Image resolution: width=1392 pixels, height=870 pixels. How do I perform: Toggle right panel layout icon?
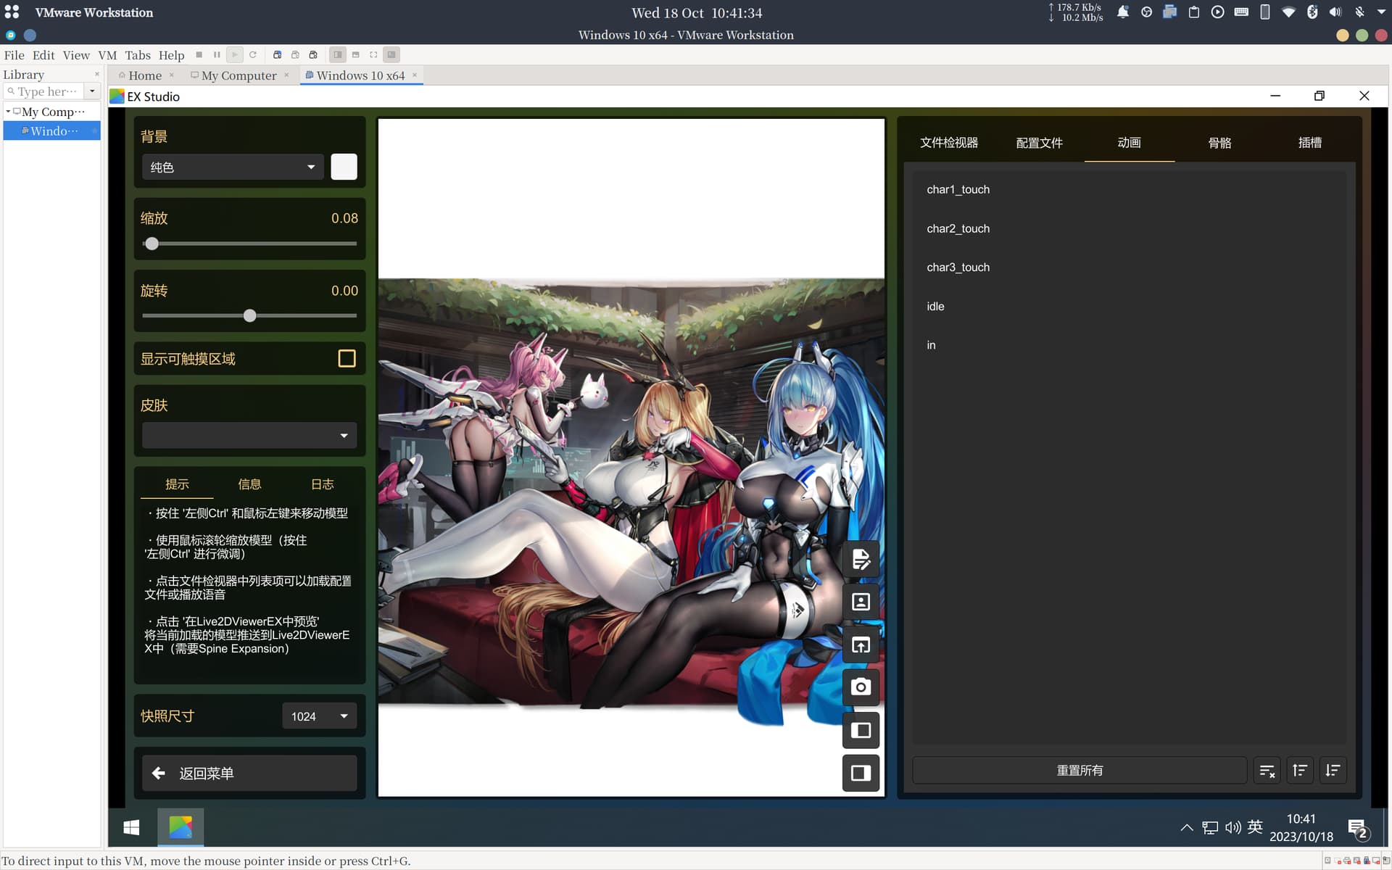[861, 773]
